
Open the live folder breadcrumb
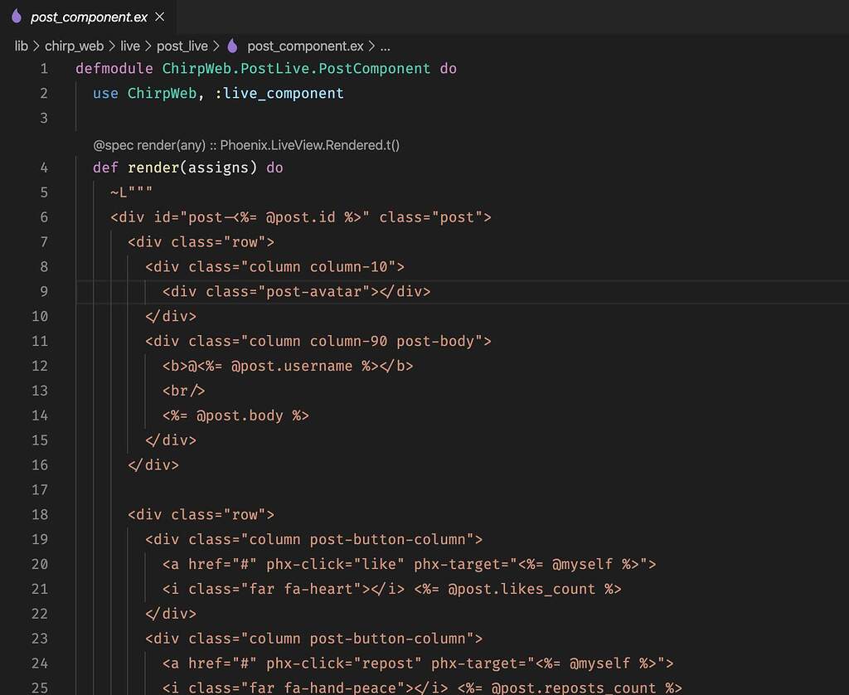[x=130, y=46]
